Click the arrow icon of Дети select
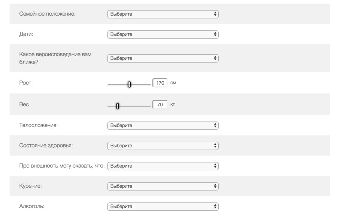 pyautogui.click(x=215, y=34)
